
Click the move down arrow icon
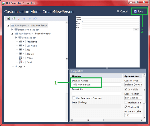pos(30,19)
